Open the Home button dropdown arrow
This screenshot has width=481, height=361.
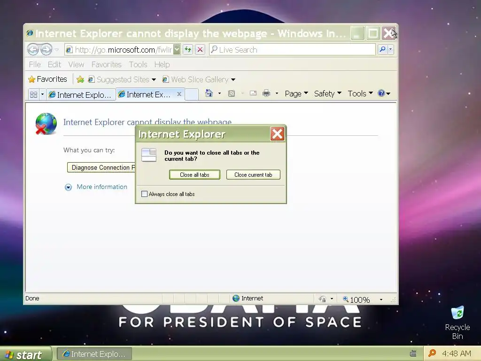[219, 94]
